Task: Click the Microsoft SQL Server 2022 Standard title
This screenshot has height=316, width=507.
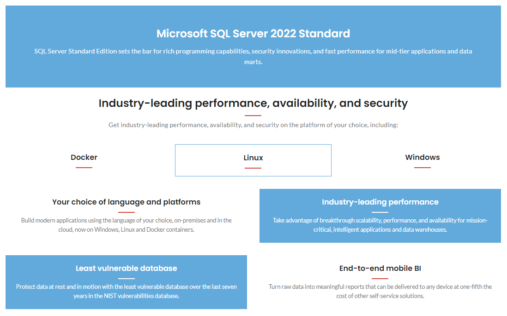Action: (x=253, y=34)
